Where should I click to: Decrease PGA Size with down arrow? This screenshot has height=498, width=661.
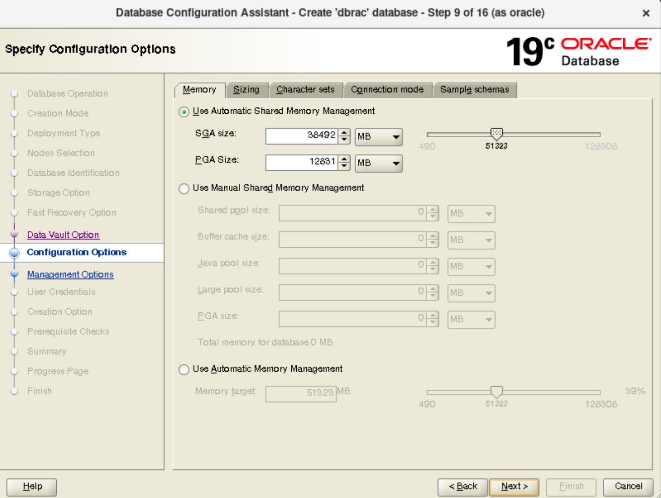(x=344, y=166)
